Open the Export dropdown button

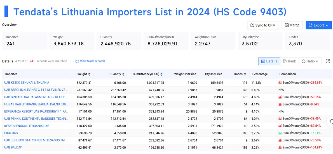pyautogui.click(x=318, y=25)
